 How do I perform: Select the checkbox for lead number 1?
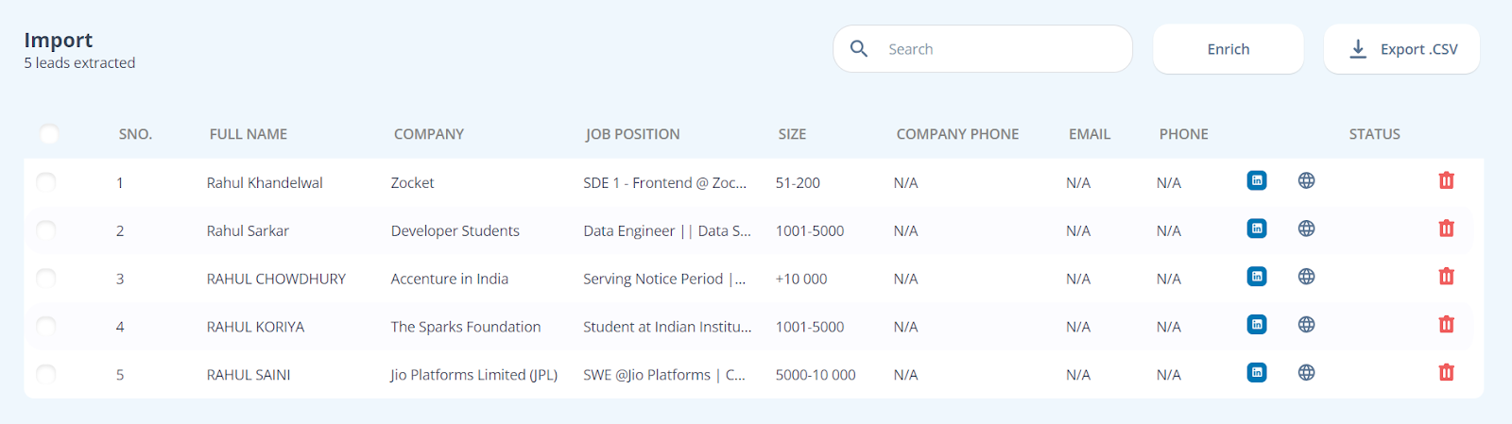(x=45, y=181)
